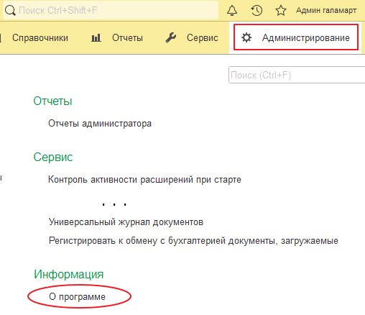Open the Отчеты section in top panel
This screenshot has height=315, width=365.
pyautogui.click(x=127, y=38)
